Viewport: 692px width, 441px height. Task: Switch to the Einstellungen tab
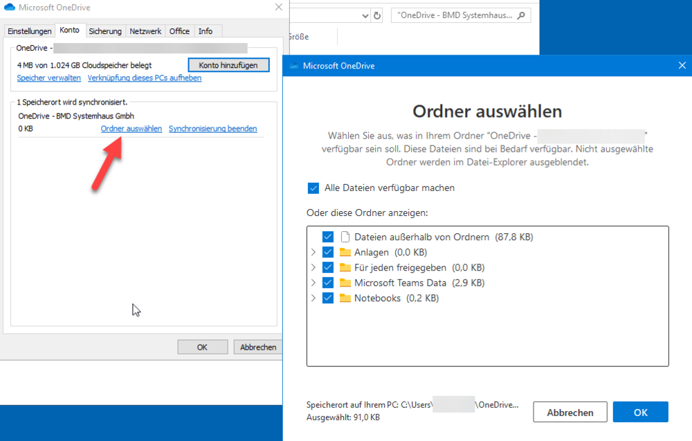(x=30, y=31)
